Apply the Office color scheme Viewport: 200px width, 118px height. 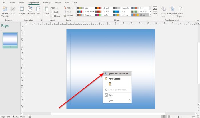click(140, 15)
